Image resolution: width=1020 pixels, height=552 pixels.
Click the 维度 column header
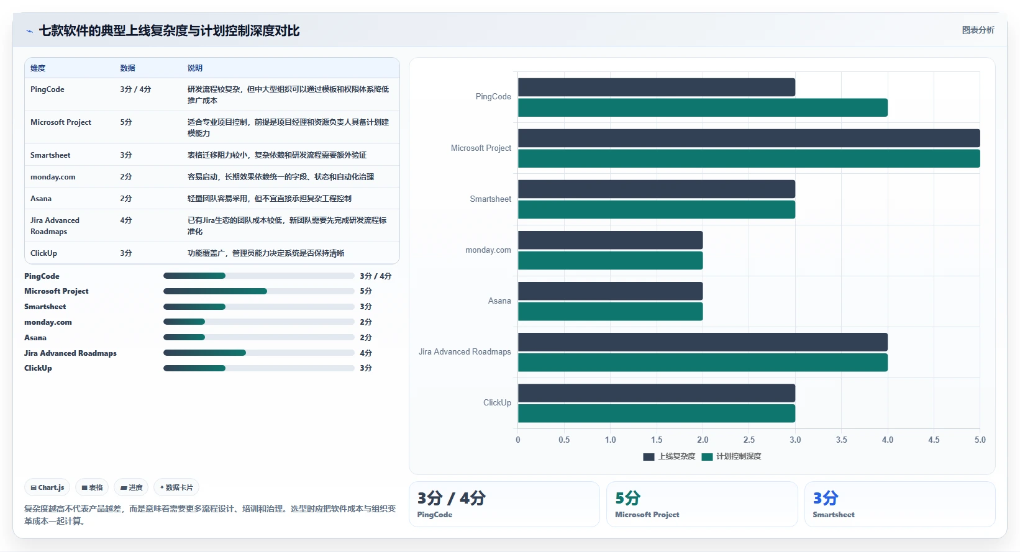tap(38, 68)
